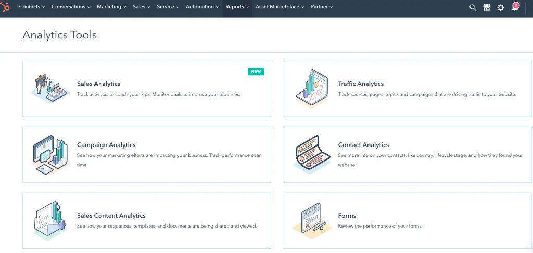Click 'Track sources, pages, topics and campaigns' description

(x=427, y=94)
